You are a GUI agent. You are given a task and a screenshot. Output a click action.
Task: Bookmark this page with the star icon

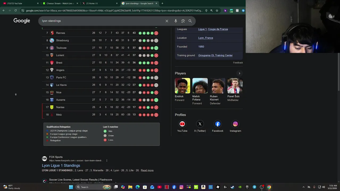[217, 11]
